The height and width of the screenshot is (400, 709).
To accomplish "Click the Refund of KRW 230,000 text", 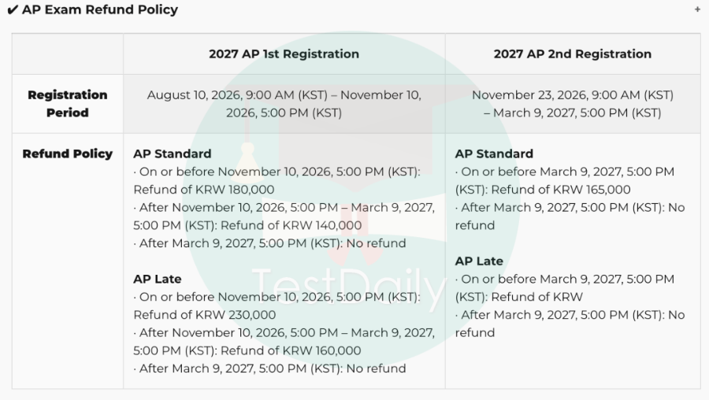I will [x=204, y=315].
